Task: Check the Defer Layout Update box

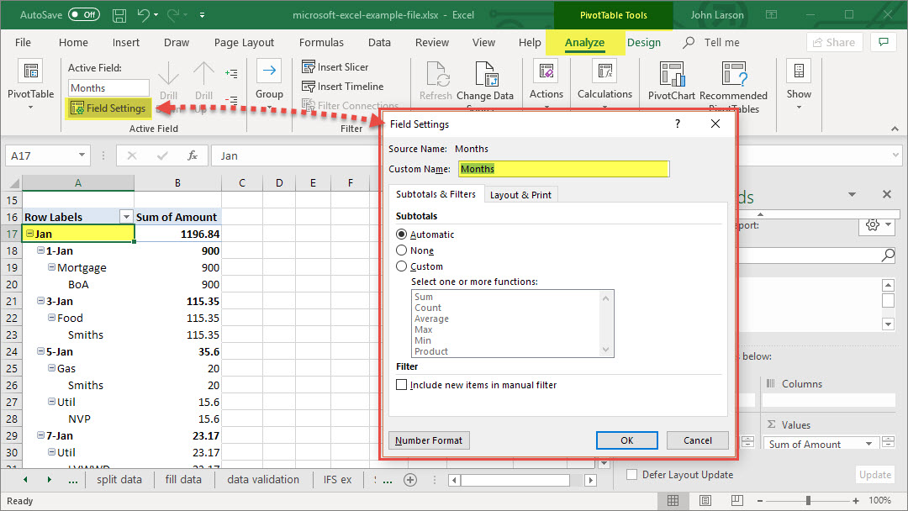Action: (632, 475)
